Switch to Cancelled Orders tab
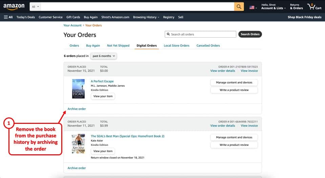Image resolution: width=325 pixels, height=178 pixels. tap(208, 46)
